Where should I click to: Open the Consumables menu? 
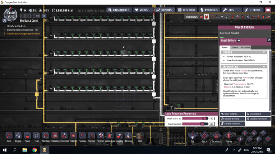[x=119, y=10]
